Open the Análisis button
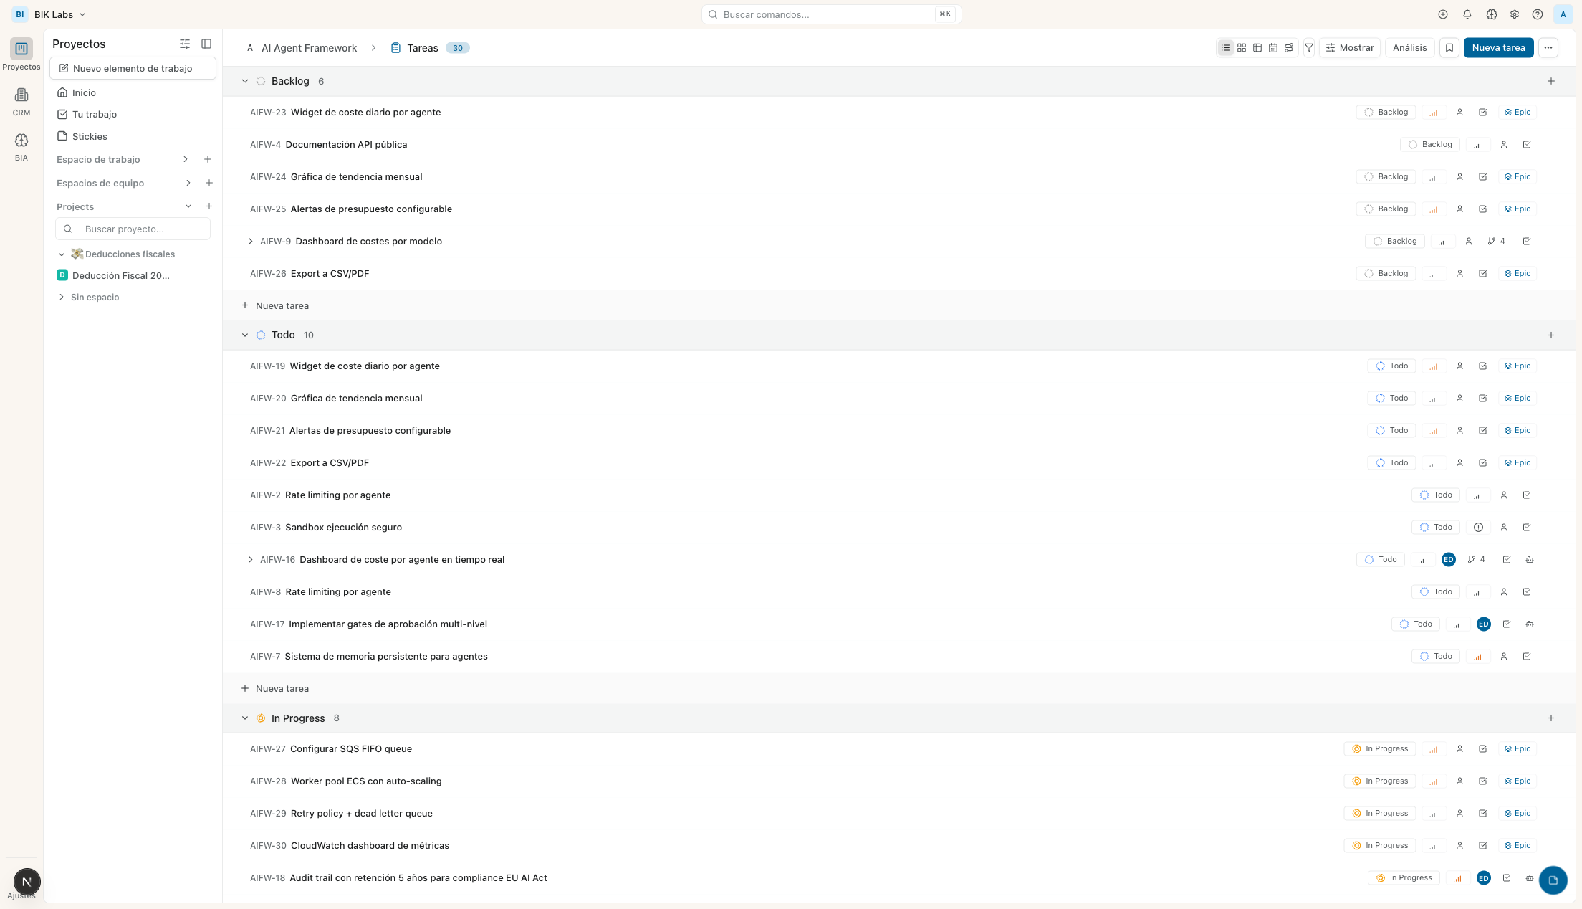This screenshot has width=1582, height=909. pos(1409,48)
